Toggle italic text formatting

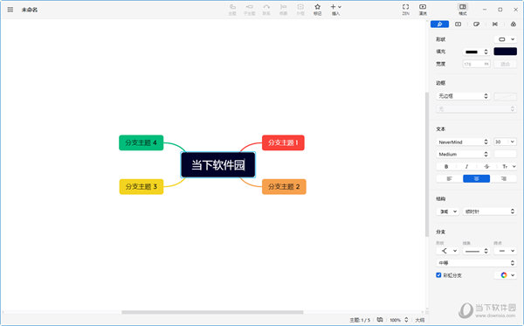[x=466, y=167]
